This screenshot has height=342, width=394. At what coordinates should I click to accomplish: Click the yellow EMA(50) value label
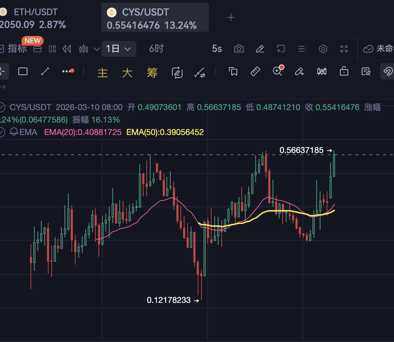[165, 132]
